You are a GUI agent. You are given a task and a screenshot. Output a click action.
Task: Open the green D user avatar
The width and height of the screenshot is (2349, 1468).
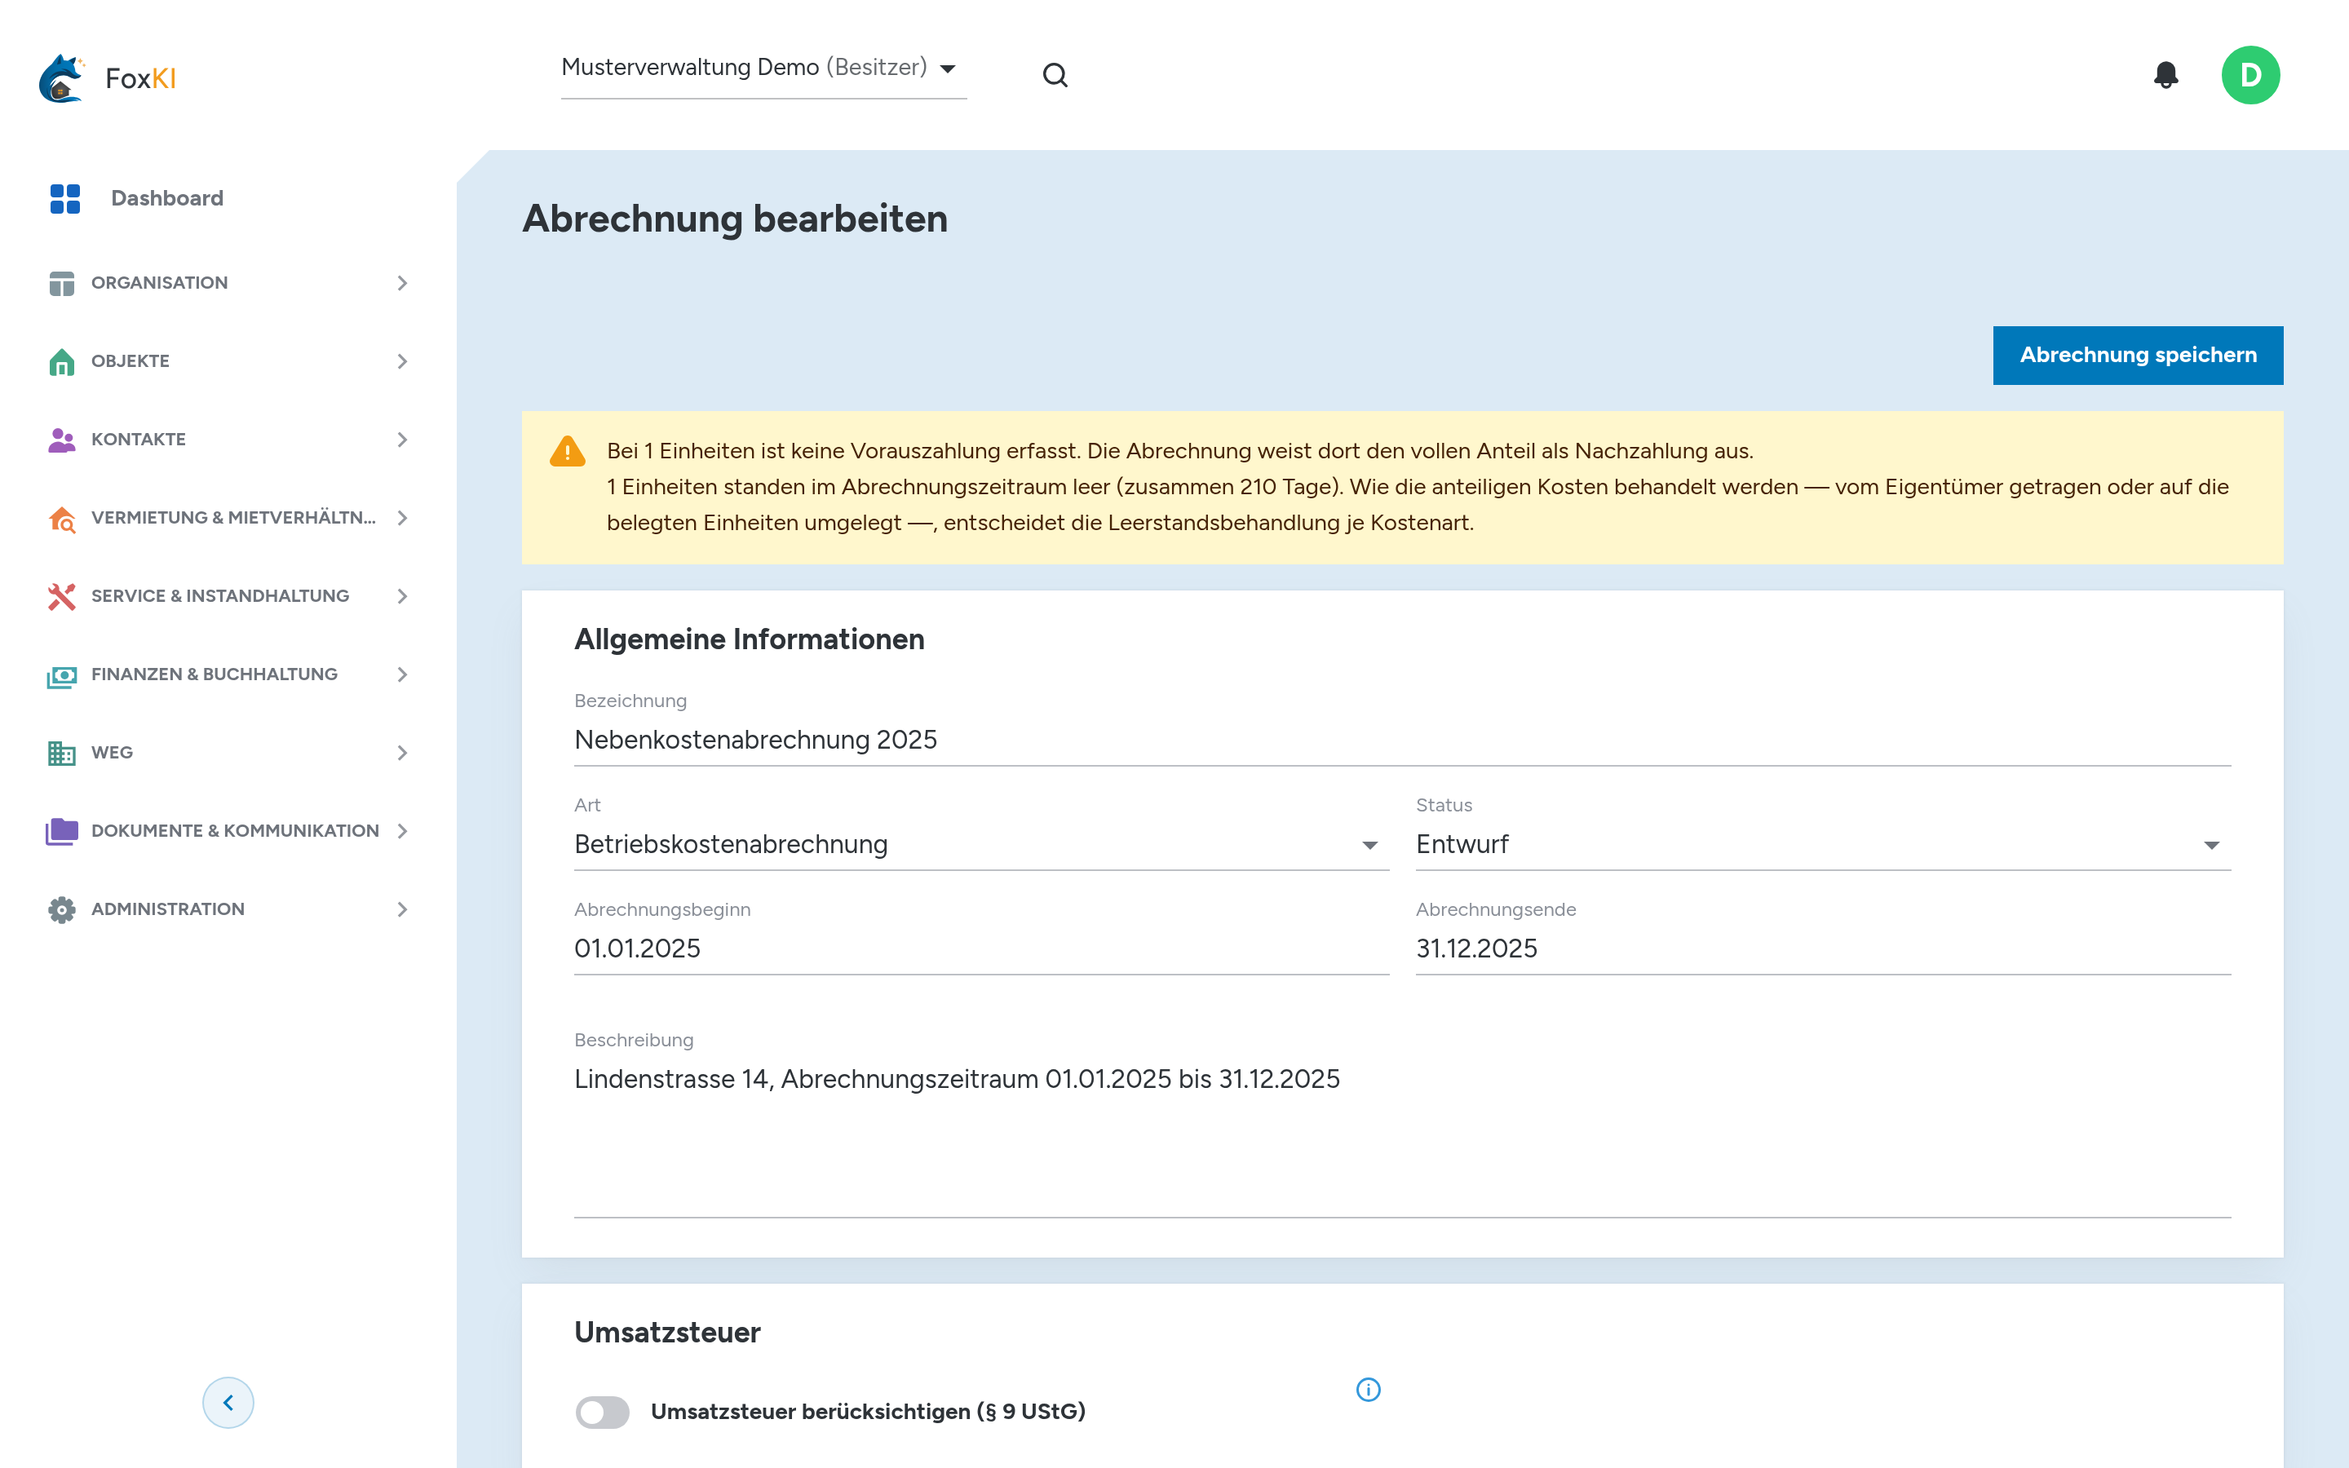point(2250,75)
